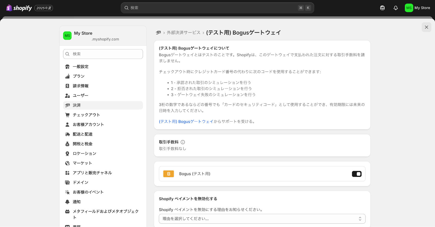Image resolution: width=435 pixels, height=227 pixels.
Task: Click the My Store header in sidebar
Action: click(x=103, y=36)
